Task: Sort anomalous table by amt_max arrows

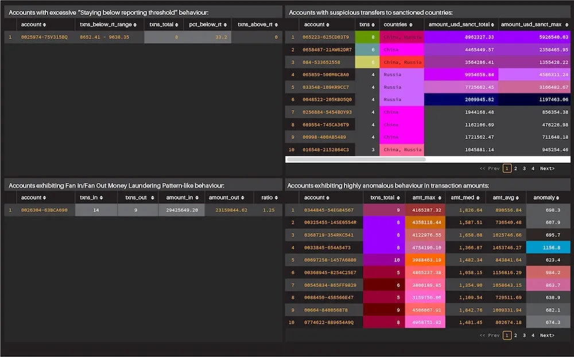Action: pyautogui.click(x=440, y=197)
